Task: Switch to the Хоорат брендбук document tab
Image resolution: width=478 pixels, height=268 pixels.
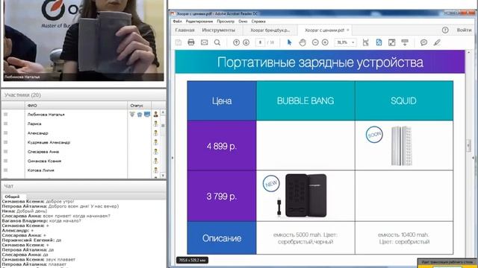Action: (270, 30)
